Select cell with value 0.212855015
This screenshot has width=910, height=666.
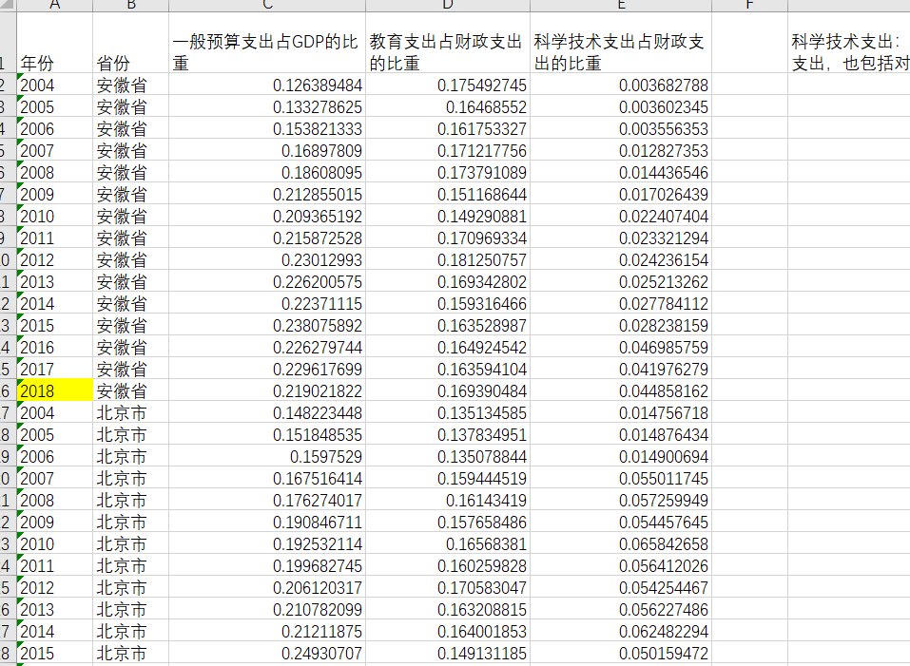(267, 194)
